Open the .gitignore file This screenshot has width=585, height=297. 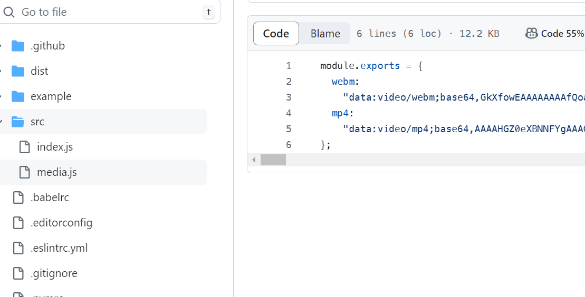tap(54, 273)
